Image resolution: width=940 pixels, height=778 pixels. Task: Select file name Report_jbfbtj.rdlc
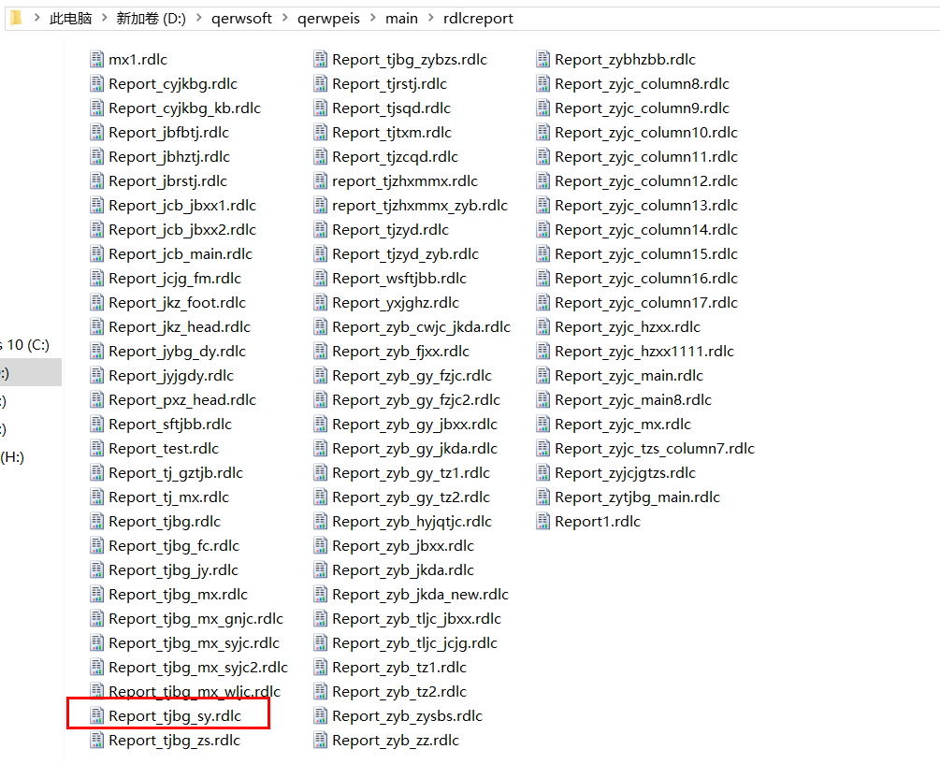coord(169,133)
